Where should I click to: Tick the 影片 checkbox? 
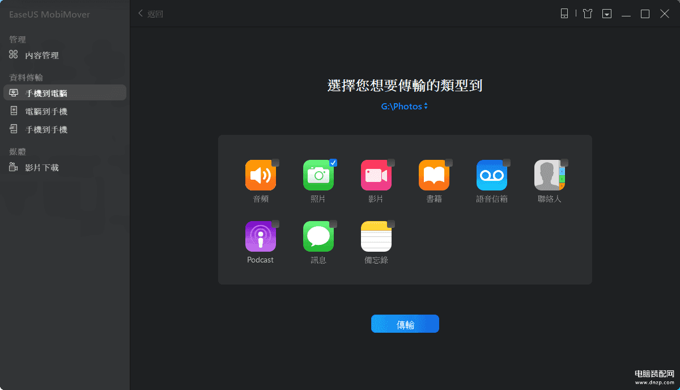pyautogui.click(x=391, y=163)
